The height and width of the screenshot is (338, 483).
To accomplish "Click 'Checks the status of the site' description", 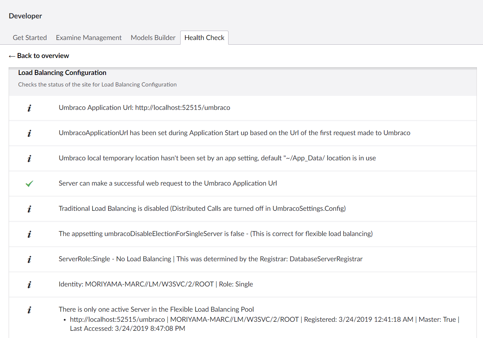I will 97,84.
